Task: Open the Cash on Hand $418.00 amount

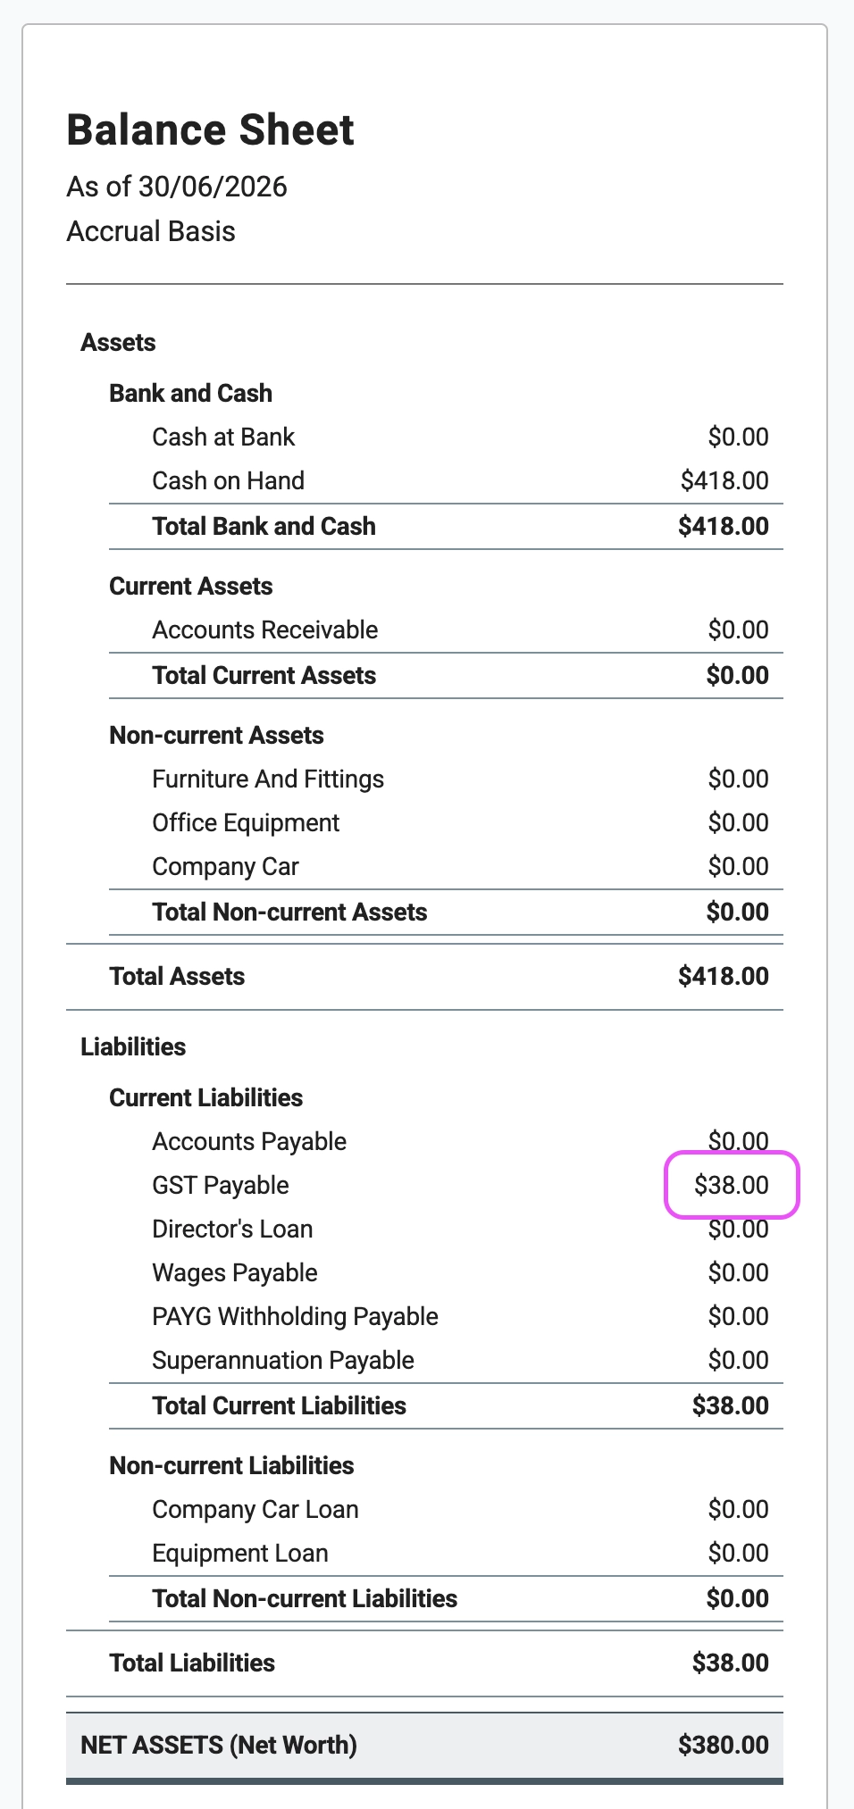Action: coord(724,480)
